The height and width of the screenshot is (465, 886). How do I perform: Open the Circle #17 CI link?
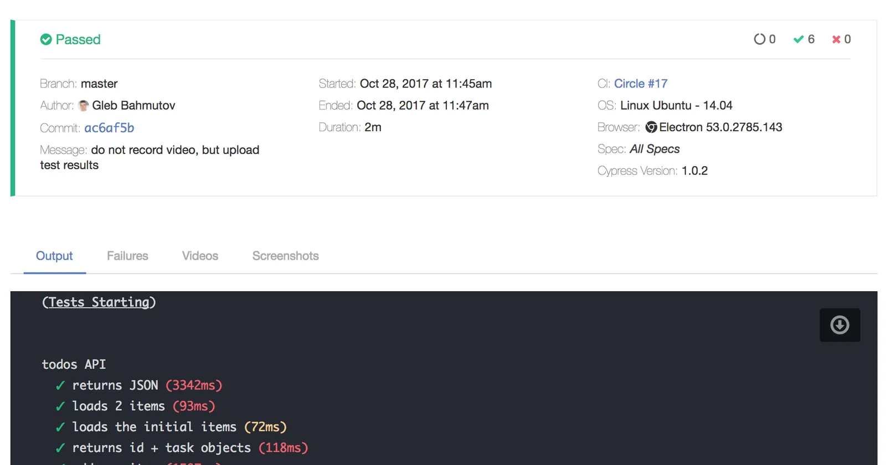coord(640,84)
